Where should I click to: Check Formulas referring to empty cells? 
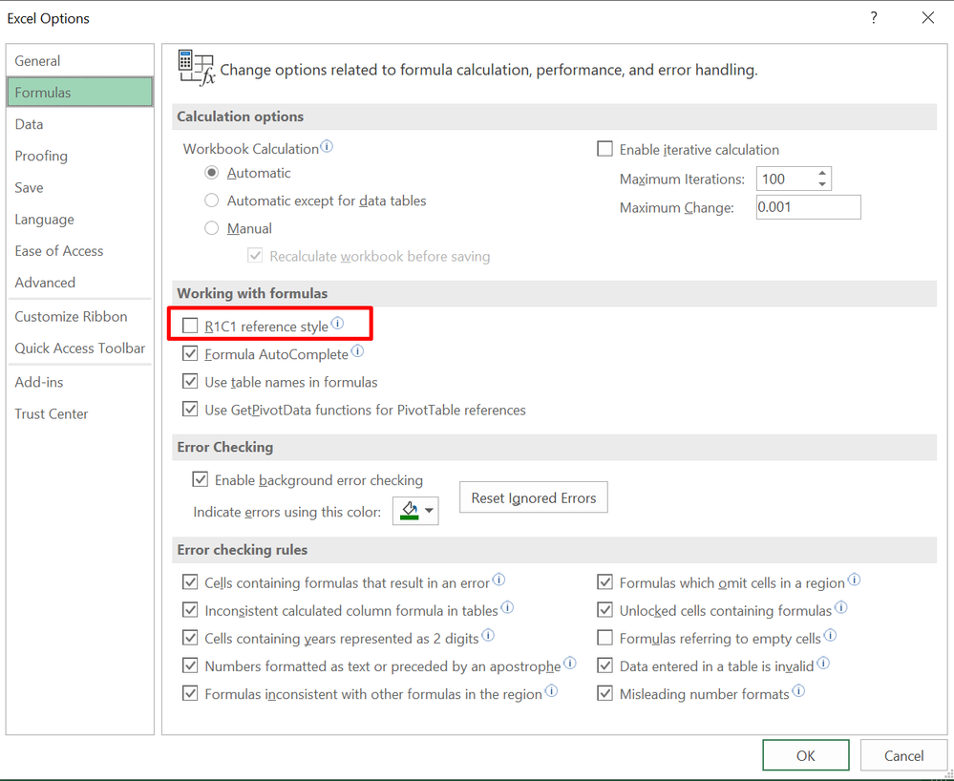604,638
